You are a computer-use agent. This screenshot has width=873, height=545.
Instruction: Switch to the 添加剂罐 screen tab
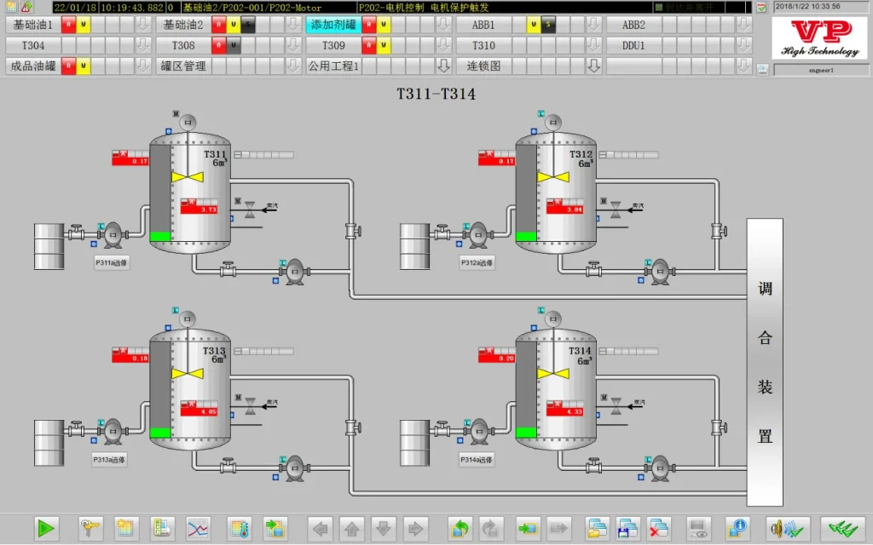tap(333, 25)
